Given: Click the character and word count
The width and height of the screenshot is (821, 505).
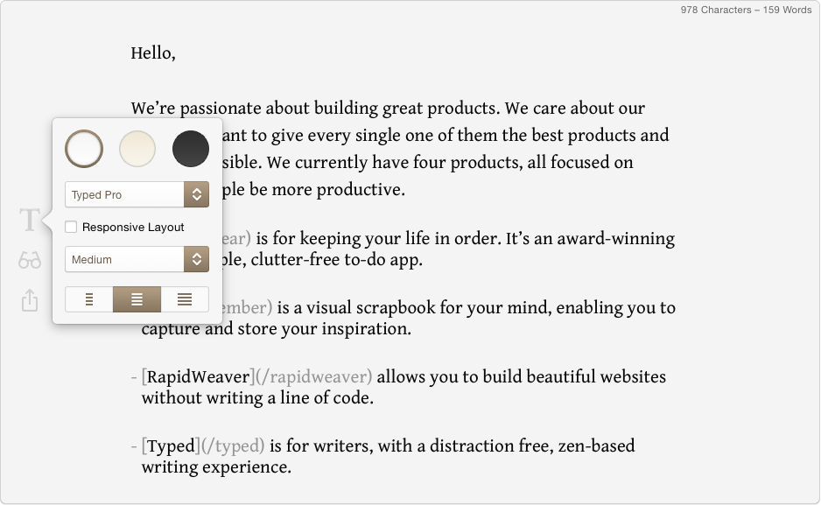Looking at the screenshot, I should click(x=746, y=10).
